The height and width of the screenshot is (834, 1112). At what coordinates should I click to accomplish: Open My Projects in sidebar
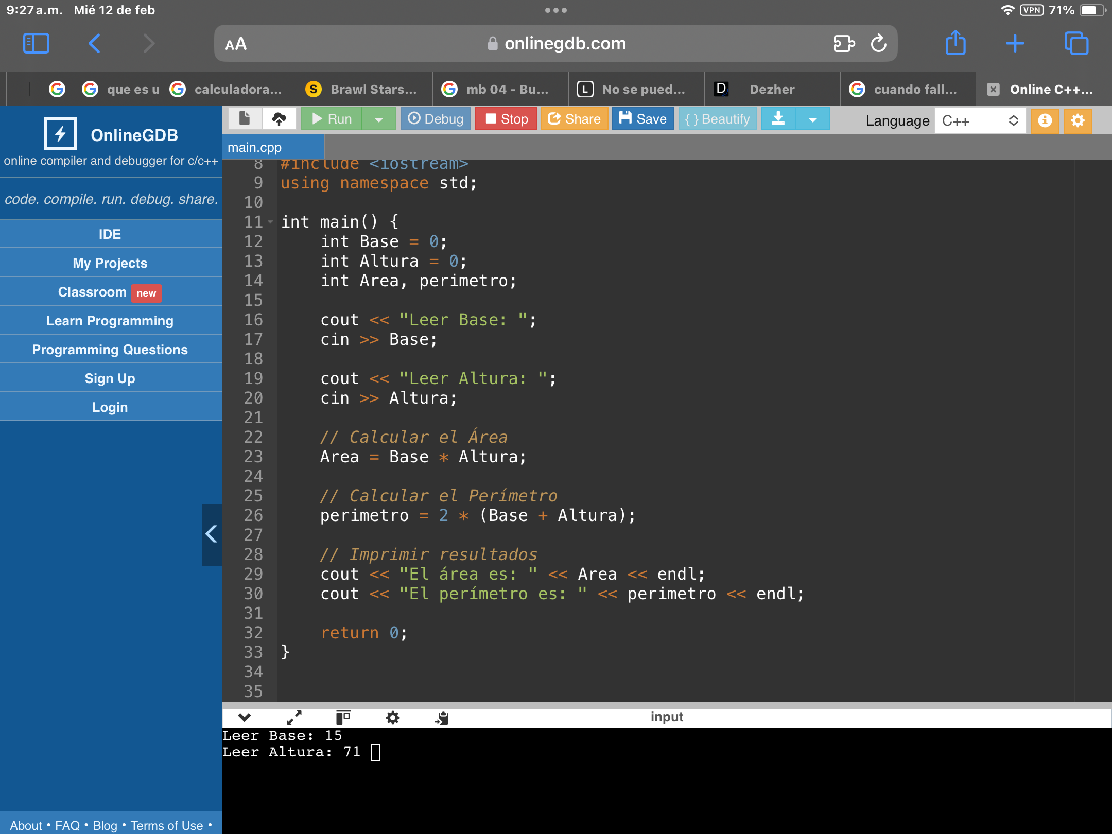110,263
